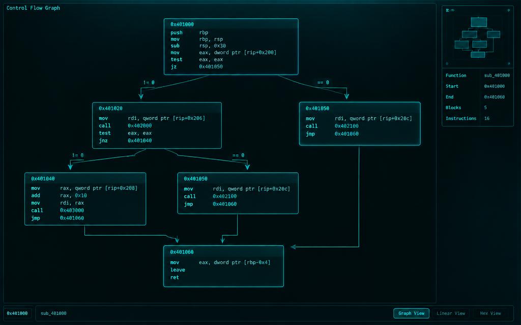This screenshot has width=521, height=325.
Task: Open the Linear View tab
Action: coord(451,313)
